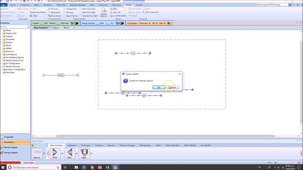Open Excel from taskbar
Viewport: 303px width, 170px height.
click(107, 168)
